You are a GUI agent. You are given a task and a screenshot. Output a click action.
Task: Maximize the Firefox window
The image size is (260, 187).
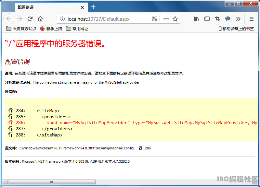(239, 4)
